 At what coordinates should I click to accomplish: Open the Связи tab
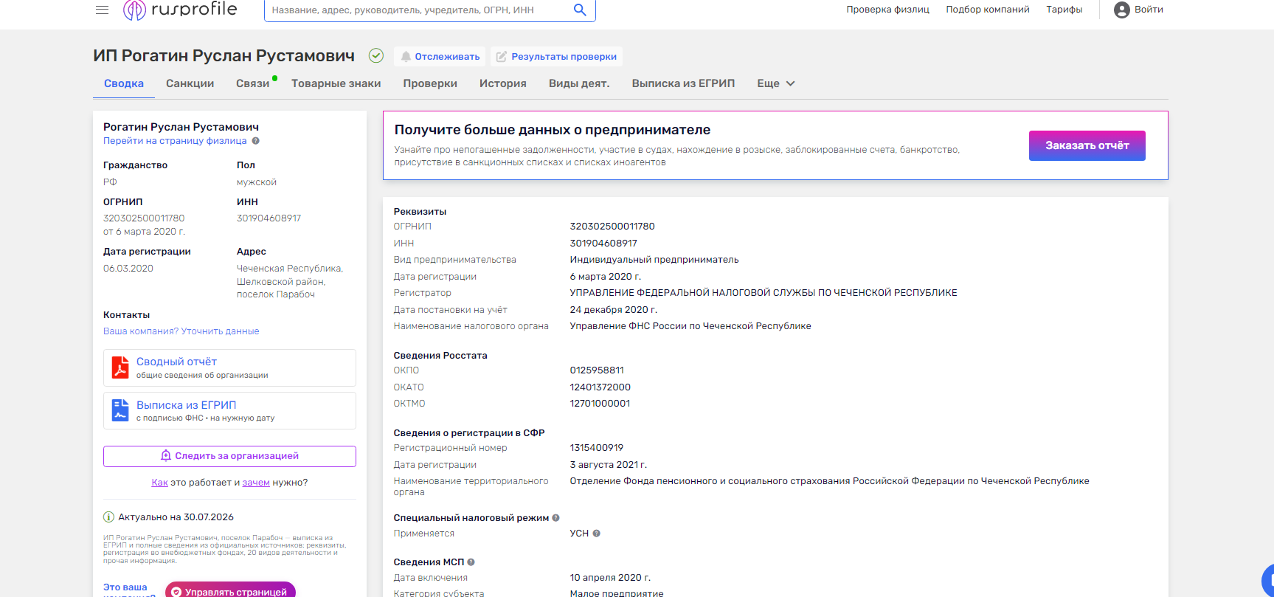pyautogui.click(x=252, y=83)
